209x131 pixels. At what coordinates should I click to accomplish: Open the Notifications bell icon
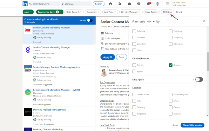[x=148, y=4]
